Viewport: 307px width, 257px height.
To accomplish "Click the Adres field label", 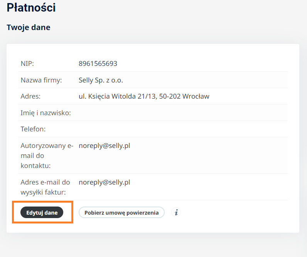I will click(x=30, y=96).
